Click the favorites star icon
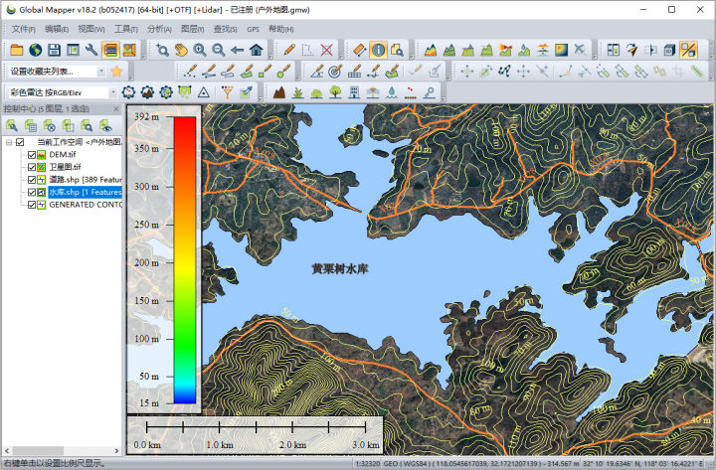The image size is (716, 470). click(x=117, y=72)
